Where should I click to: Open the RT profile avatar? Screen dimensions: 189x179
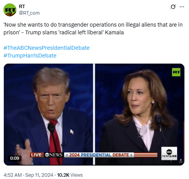click(10, 10)
